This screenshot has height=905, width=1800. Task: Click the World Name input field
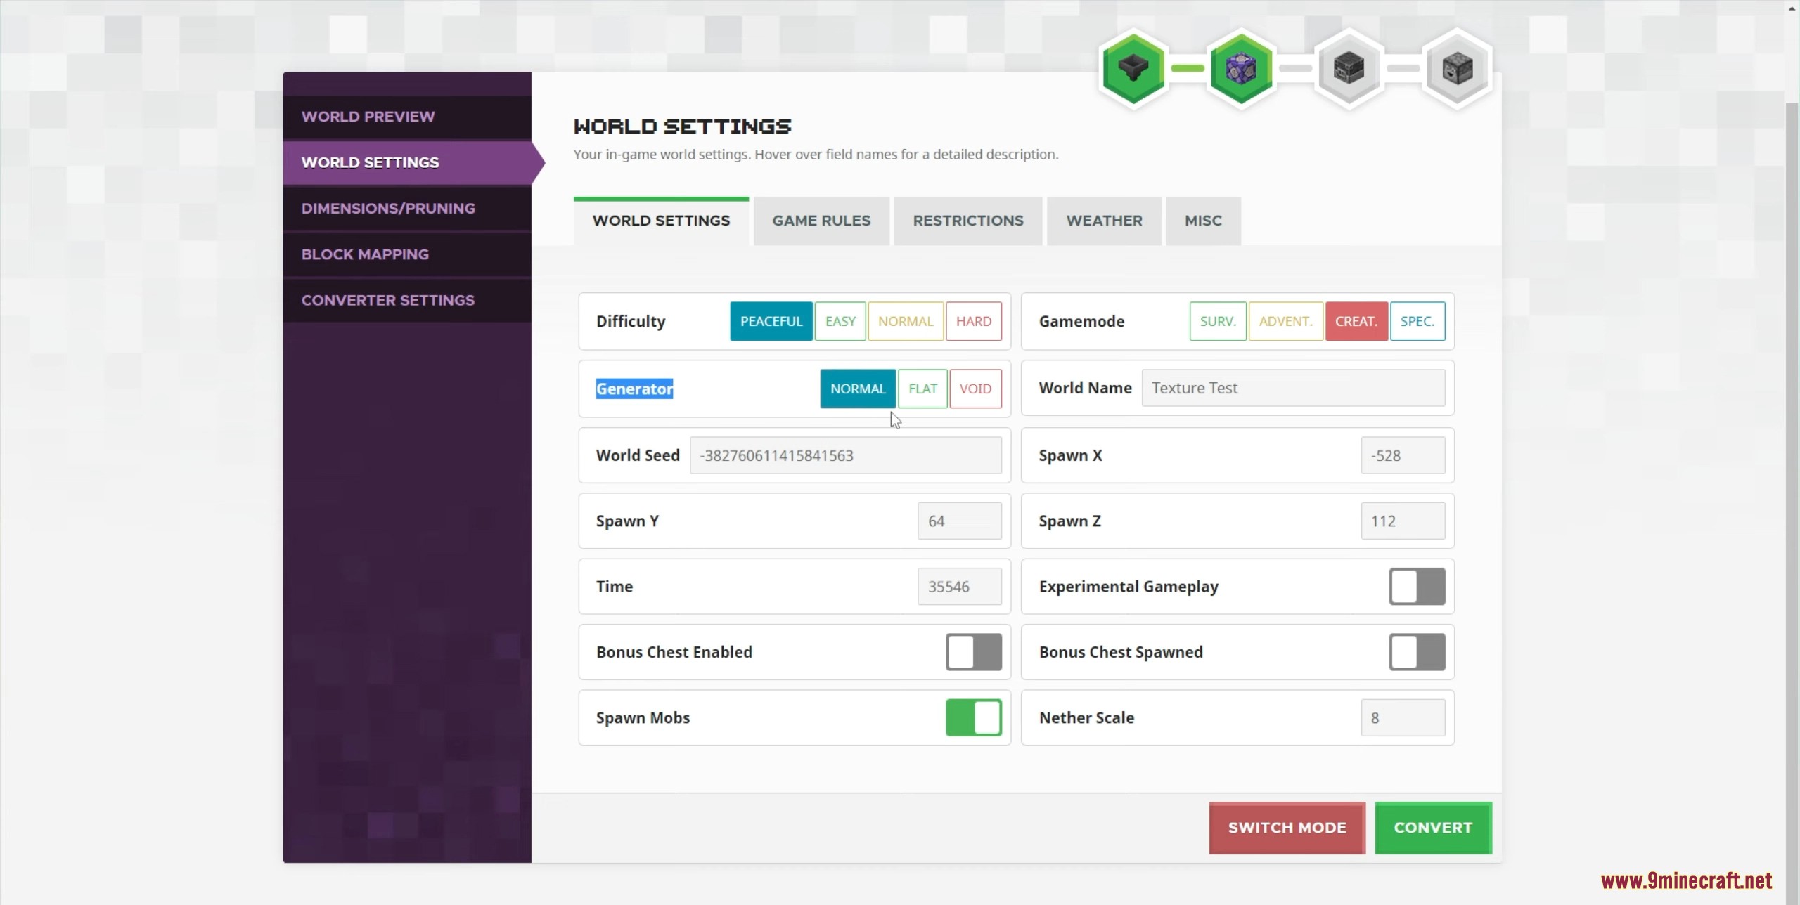click(x=1293, y=388)
